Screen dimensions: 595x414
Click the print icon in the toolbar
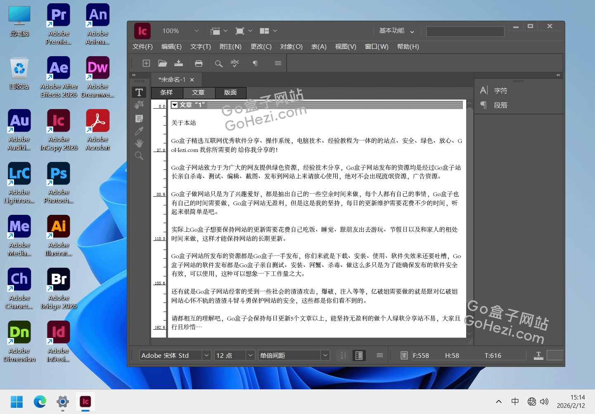pyautogui.click(x=199, y=63)
